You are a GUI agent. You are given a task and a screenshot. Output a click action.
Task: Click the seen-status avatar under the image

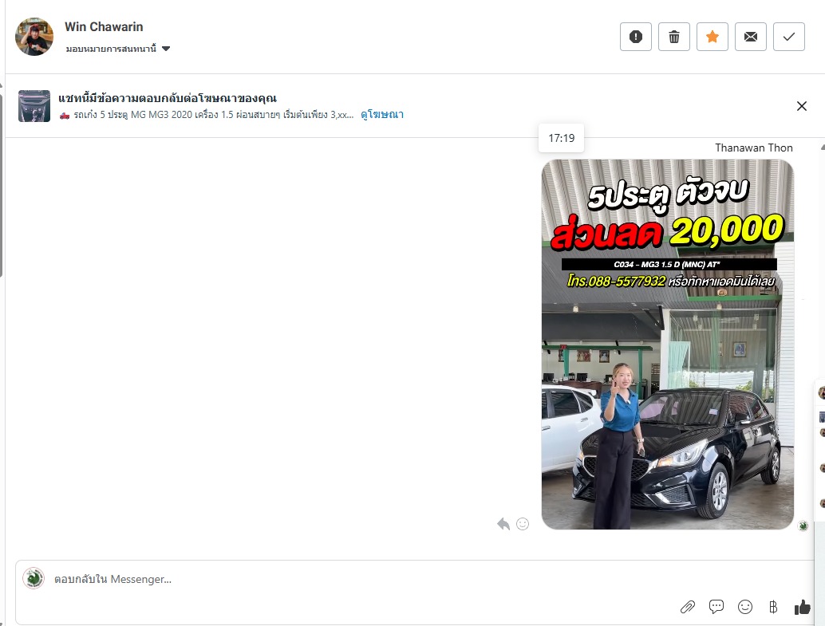[x=803, y=526]
